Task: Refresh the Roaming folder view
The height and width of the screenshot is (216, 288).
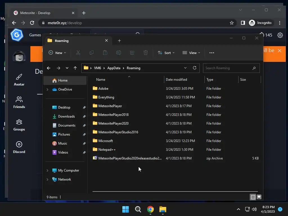Action: pyautogui.click(x=195, y=68)
